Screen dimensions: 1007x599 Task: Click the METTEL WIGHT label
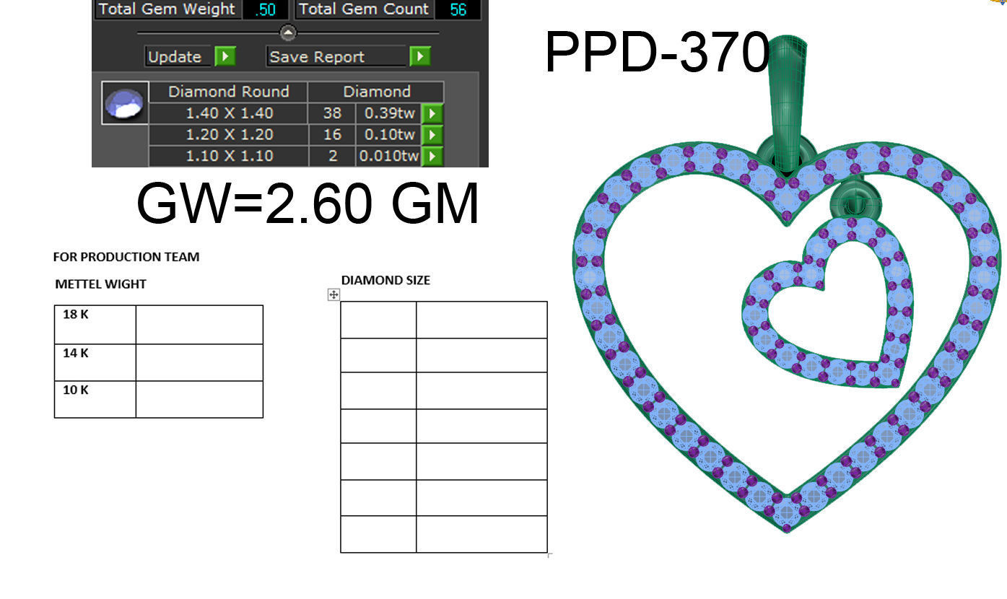[101, 284]
